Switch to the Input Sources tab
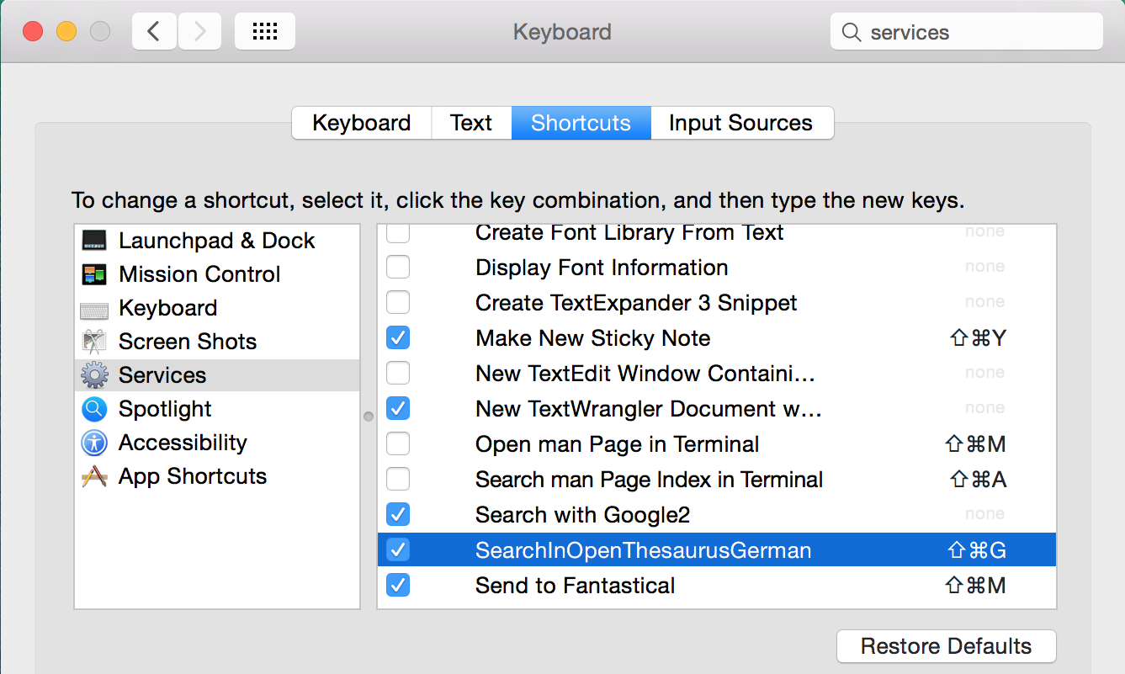 pyautogui.click(x=740, y=123)
